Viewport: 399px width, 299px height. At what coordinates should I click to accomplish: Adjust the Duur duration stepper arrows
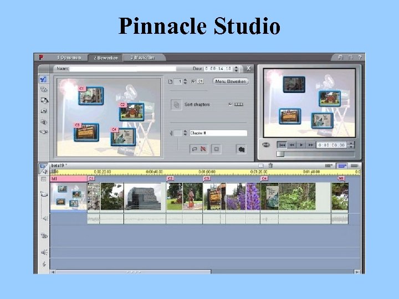pyautogui.click(x=236, y=69)
